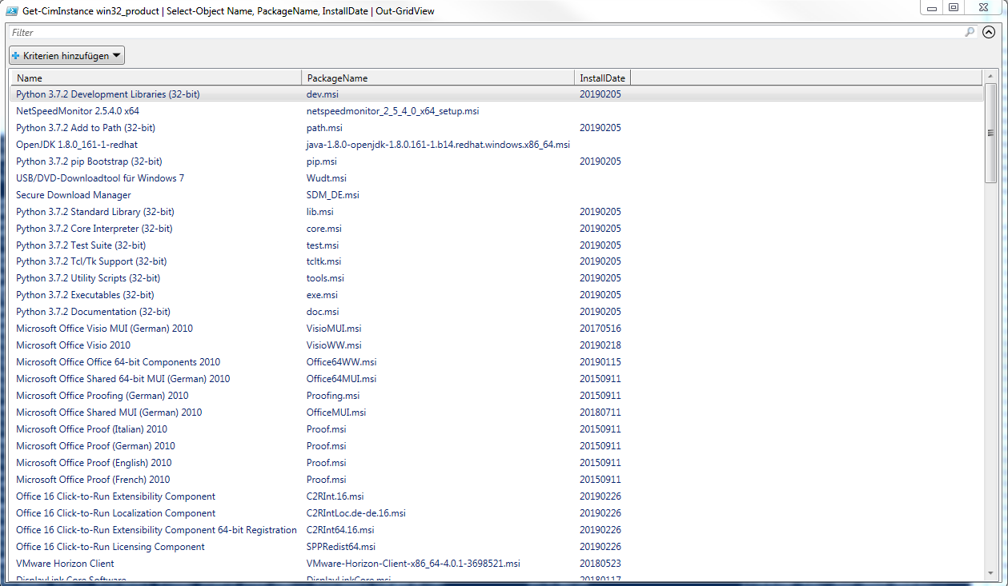
Task: Select Python 3.7.2 Utility Scripts (32-bit)
Action: [x=496, y=278]
